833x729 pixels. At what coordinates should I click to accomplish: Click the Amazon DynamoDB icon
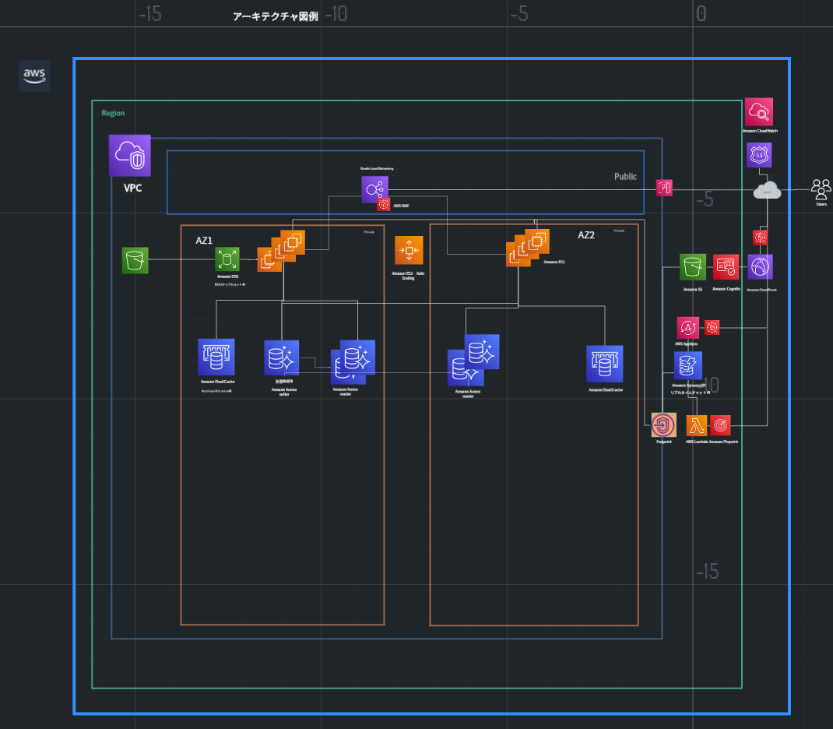[x=688, y=365]
